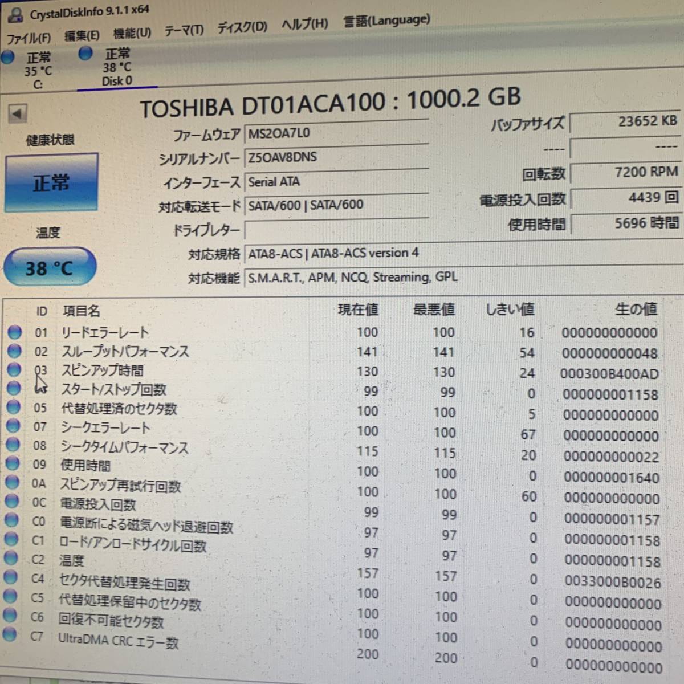The image size is (684, 684).
Task: Click the status dot for スピンアップ時間
Action: 15,369
